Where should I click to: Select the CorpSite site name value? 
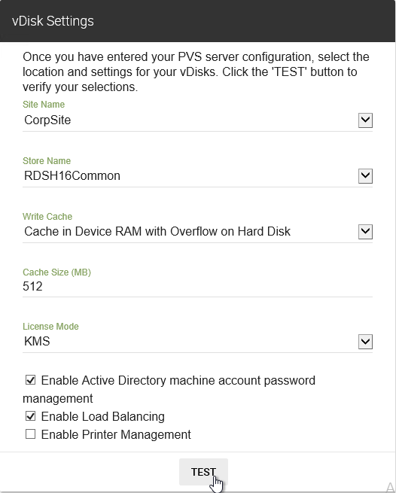click(x=47, y=120)
